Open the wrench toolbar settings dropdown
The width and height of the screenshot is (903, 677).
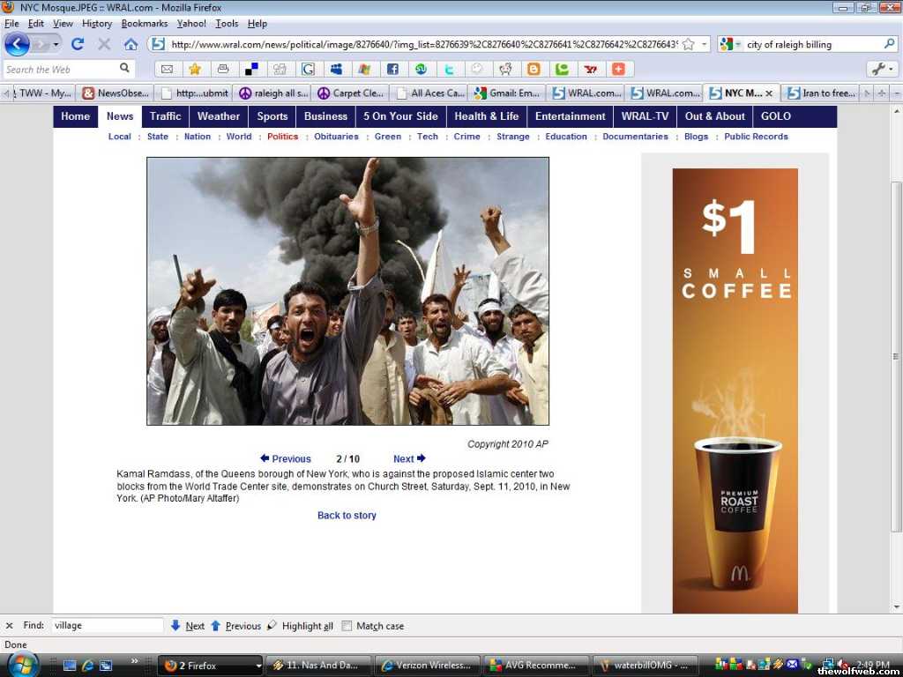pyautogui.click(x=881, y=69)
